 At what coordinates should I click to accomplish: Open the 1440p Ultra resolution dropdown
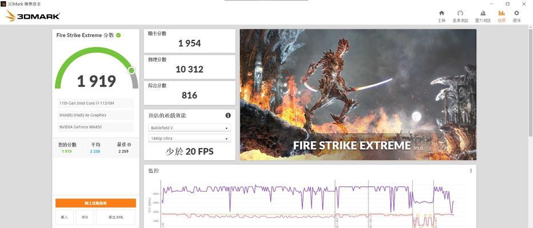tap(189, 139)
